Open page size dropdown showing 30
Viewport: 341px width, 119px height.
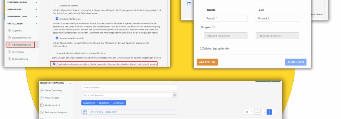248,112
